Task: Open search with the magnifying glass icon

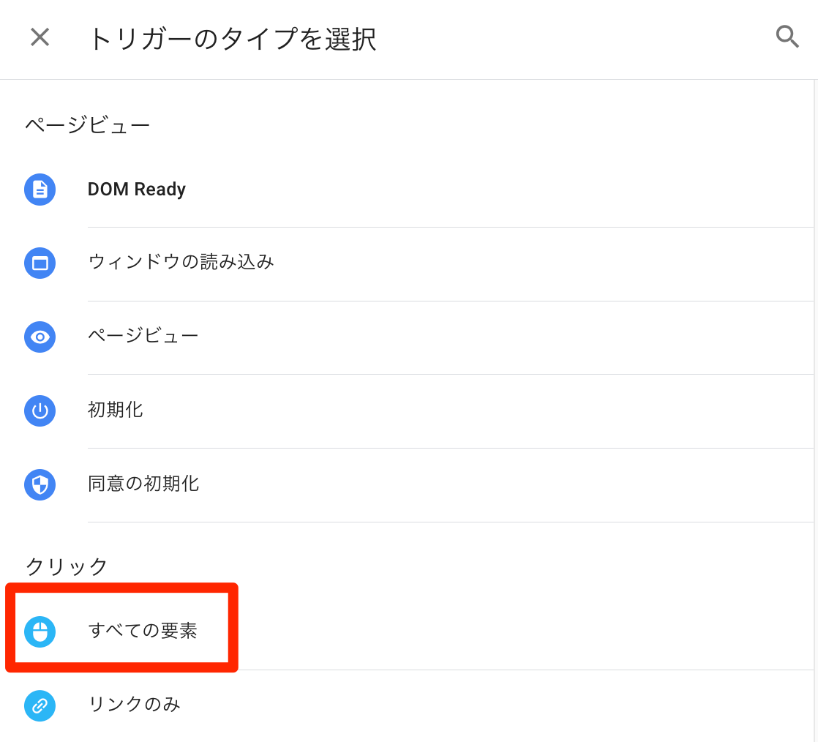Action: coord(787,37)
